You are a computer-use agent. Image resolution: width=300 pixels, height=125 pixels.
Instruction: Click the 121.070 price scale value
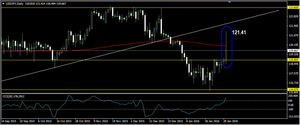[x=293, y=35]
